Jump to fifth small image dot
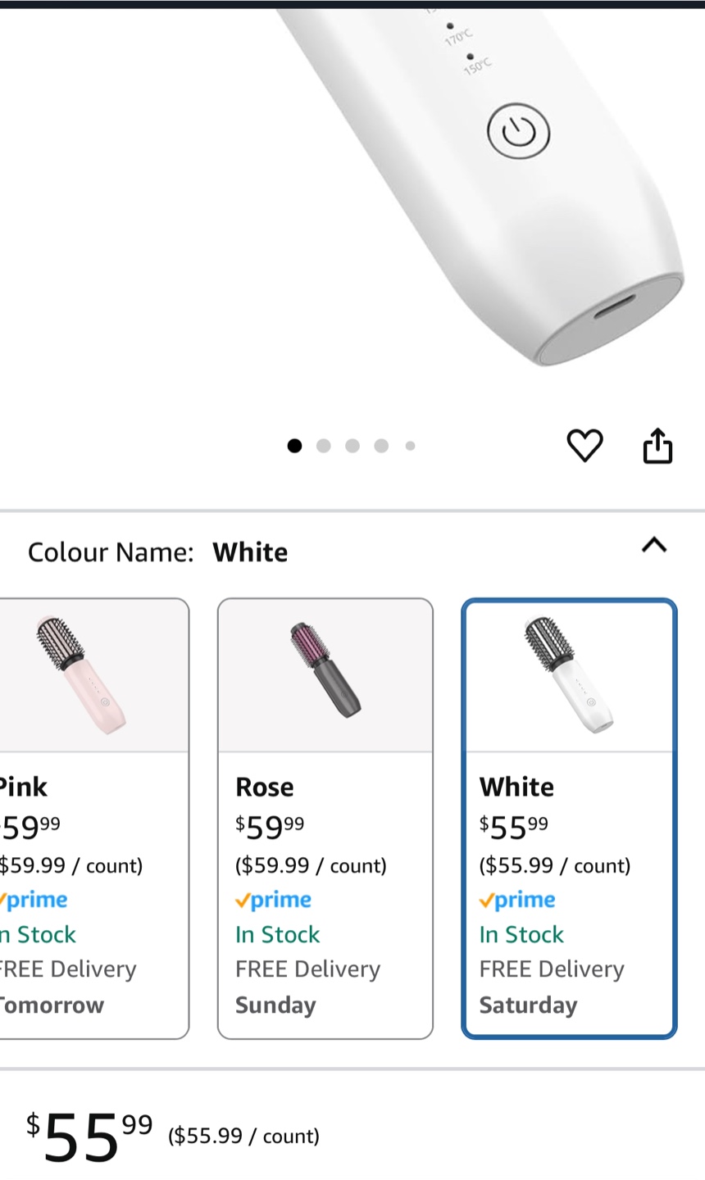This screenshot has width=705, height=1180. tap(410, 446)
